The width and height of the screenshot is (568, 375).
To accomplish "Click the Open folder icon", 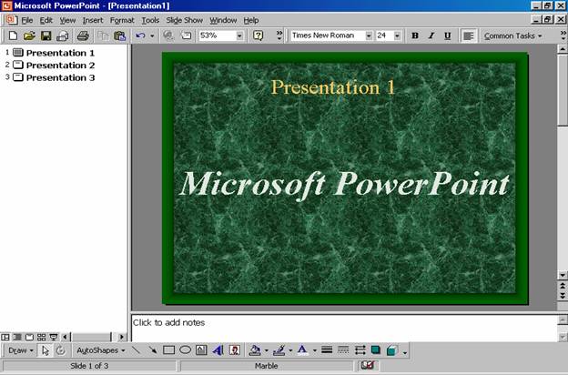I will 29,35.
